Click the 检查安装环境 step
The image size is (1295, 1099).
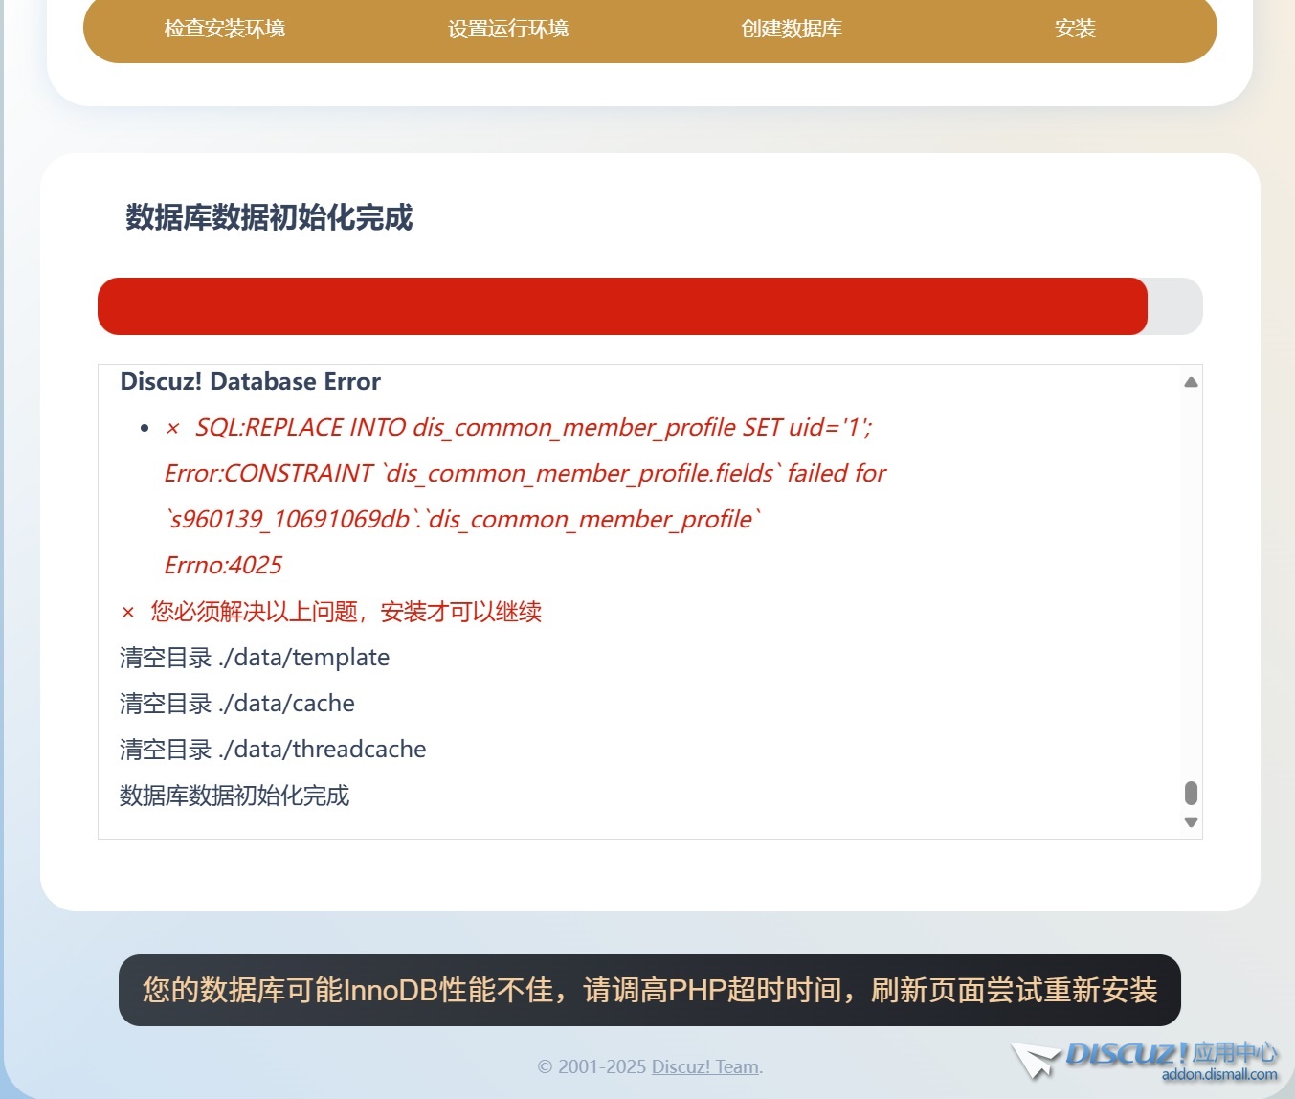[225, 29]
